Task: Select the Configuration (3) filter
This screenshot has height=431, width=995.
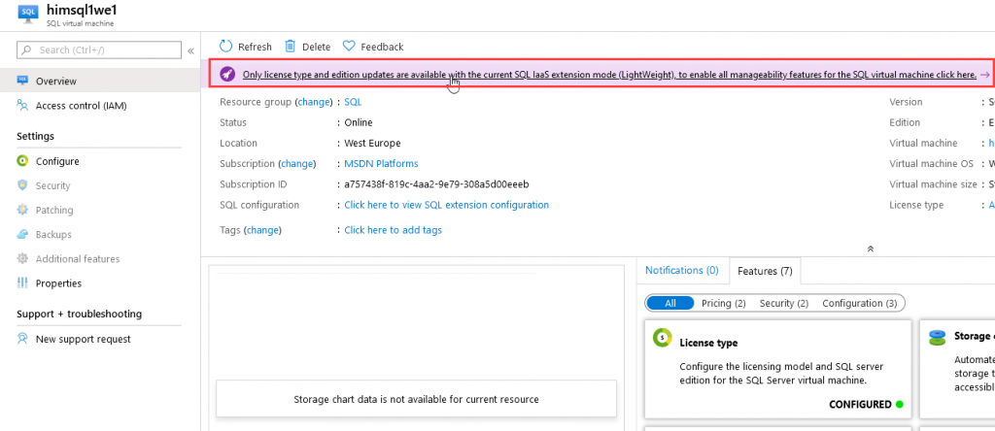Action: click(860, 303)
